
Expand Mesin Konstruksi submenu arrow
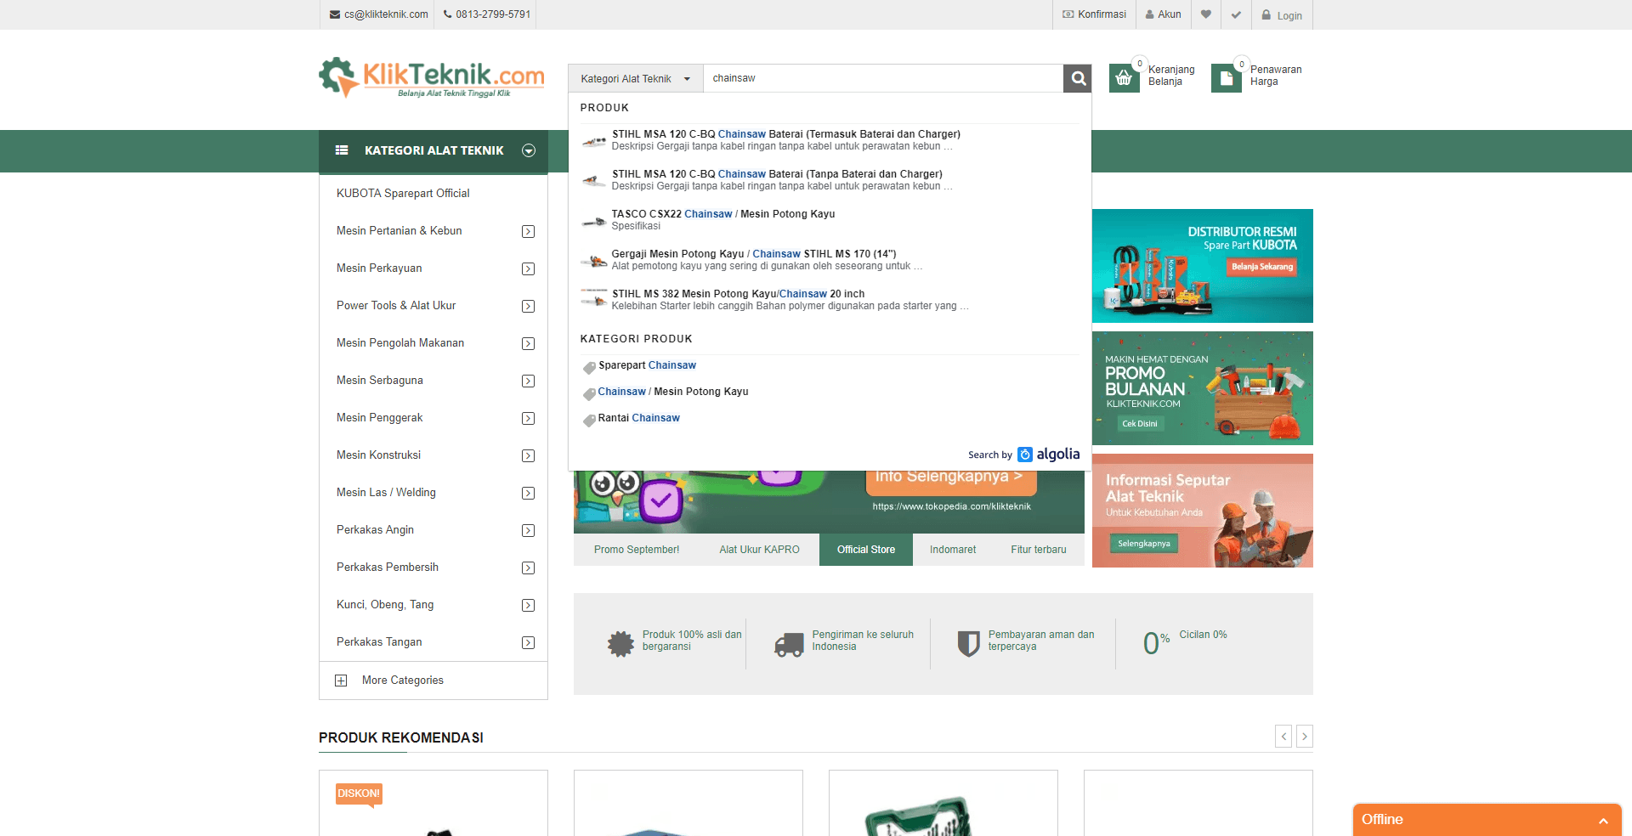pos(528,455)
